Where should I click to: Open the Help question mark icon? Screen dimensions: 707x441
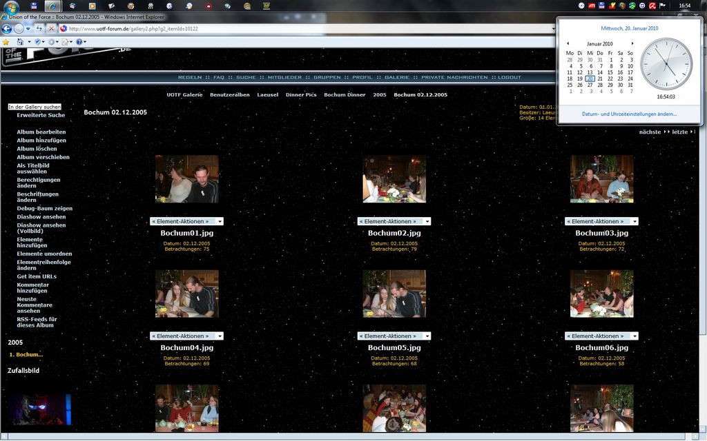(79, 42)
